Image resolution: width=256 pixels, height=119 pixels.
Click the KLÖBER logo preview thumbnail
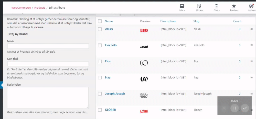144,111
